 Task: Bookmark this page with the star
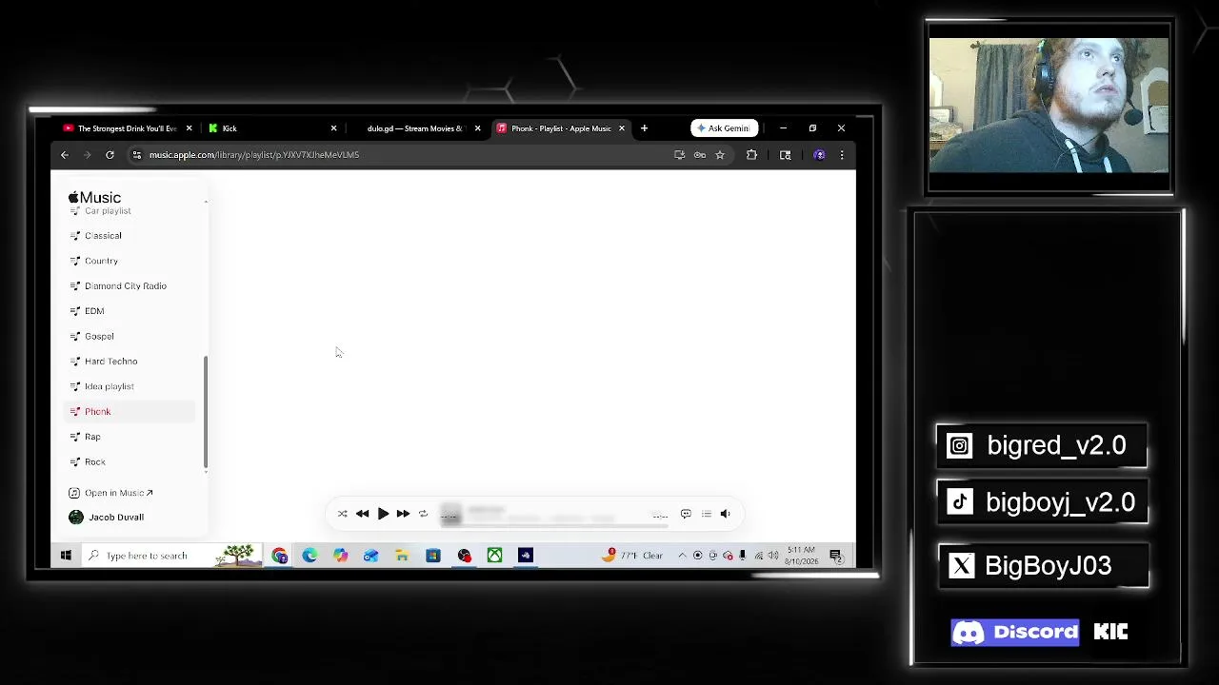(720, 155)
